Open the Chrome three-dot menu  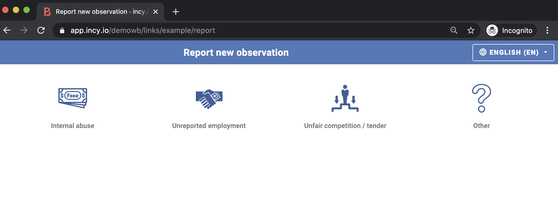click(x=547, y=31)
